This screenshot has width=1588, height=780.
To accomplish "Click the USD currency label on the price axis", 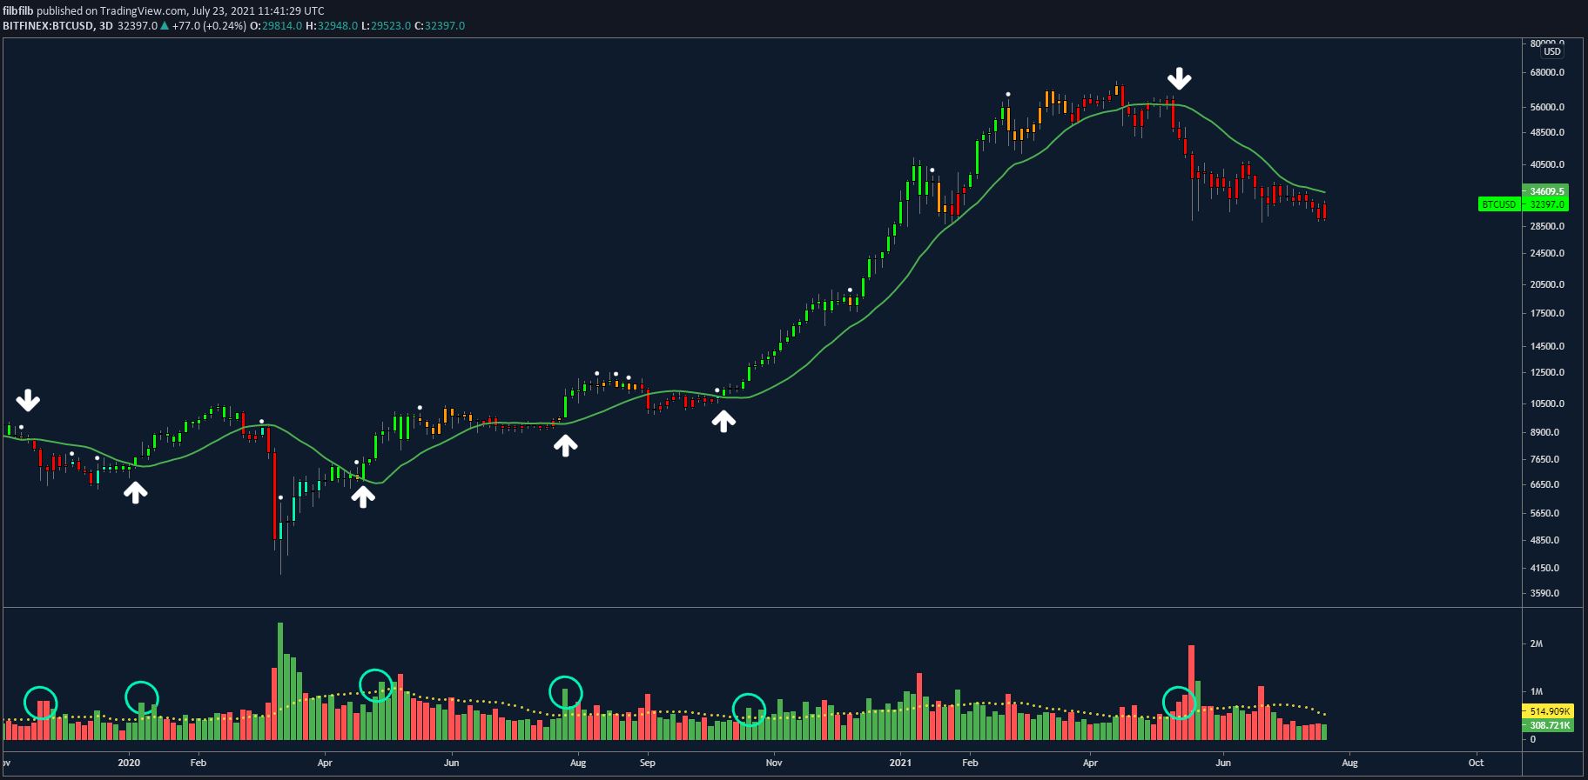I will [1551, 52].
